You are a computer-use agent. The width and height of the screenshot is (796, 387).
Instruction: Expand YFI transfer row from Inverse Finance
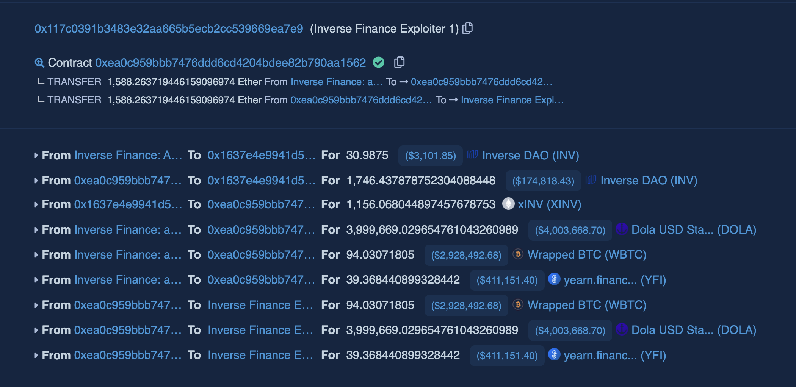[x=36, y=280]
